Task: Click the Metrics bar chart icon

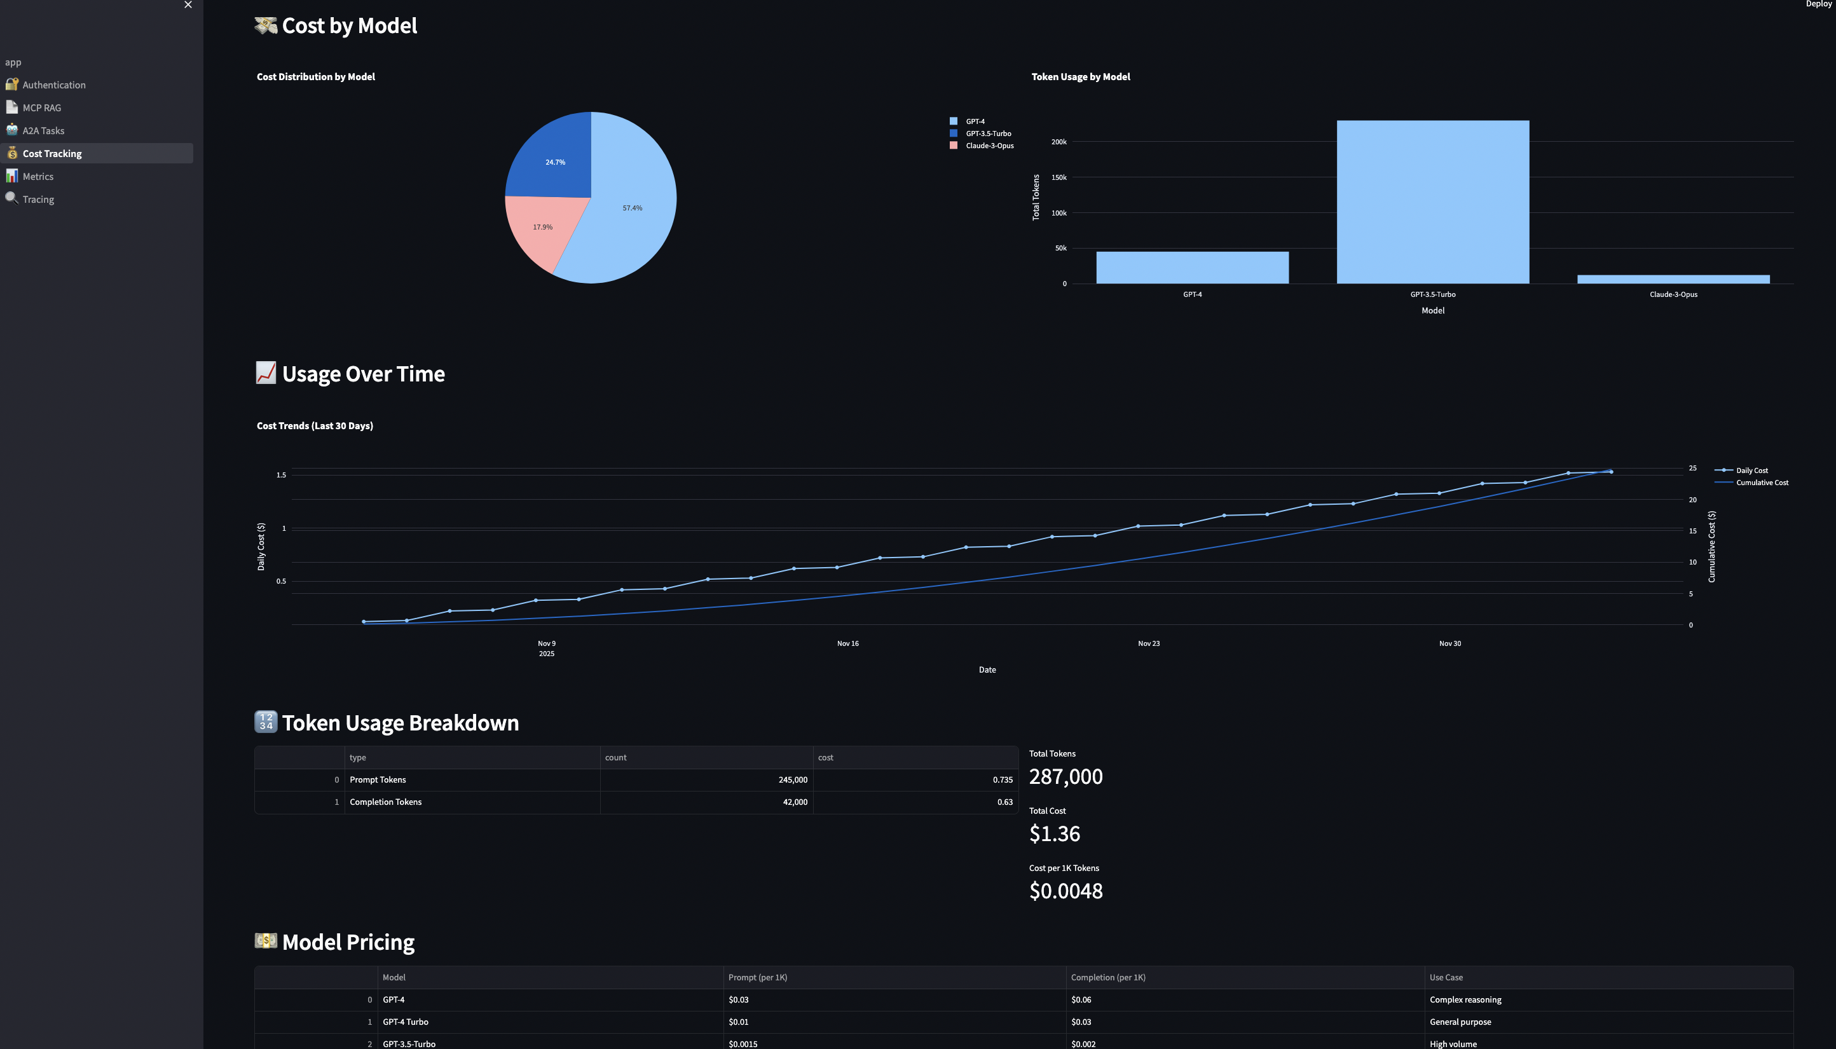Action: pos(11,177)
